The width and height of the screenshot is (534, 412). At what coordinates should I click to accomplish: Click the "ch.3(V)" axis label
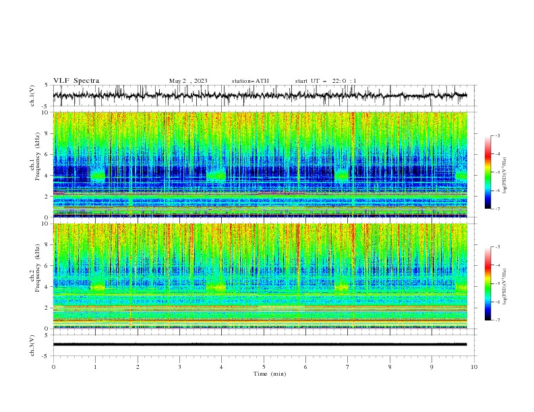click(x=32, y=345)
